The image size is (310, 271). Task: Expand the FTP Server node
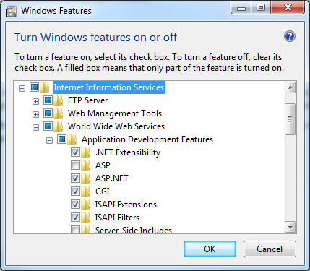[x=35, y=101]
